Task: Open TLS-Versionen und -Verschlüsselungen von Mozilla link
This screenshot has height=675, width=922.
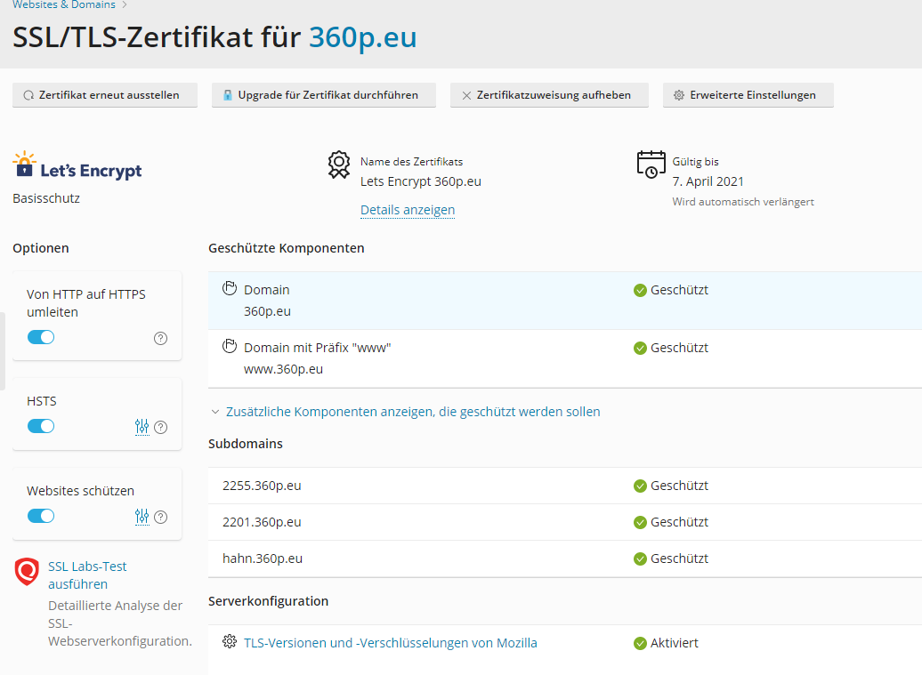Action: (x=391, y=643)
